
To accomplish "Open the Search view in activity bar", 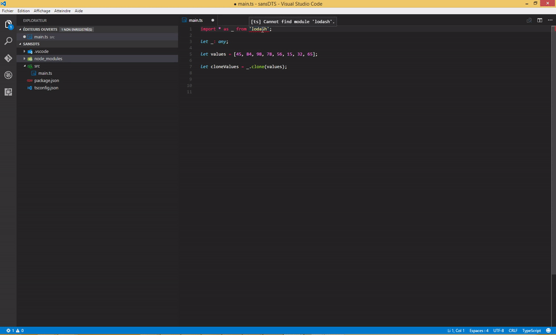I will (8, 42).
